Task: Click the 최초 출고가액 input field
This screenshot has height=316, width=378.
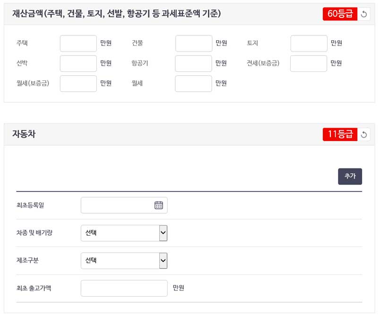Action: (x=124, y=288)
